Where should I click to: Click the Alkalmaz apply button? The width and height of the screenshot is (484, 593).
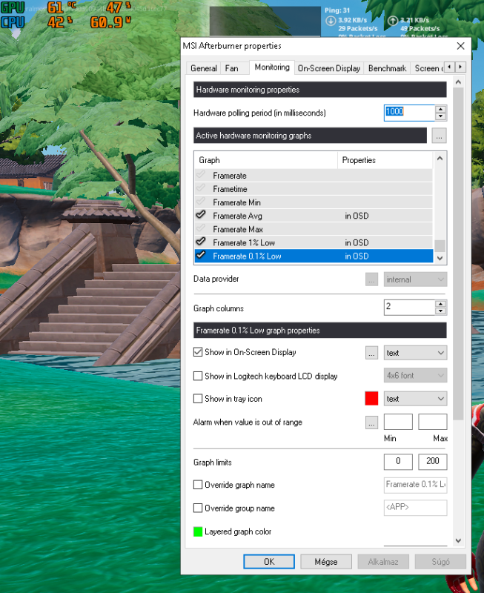pyautogui.click(x=383, y=562)
